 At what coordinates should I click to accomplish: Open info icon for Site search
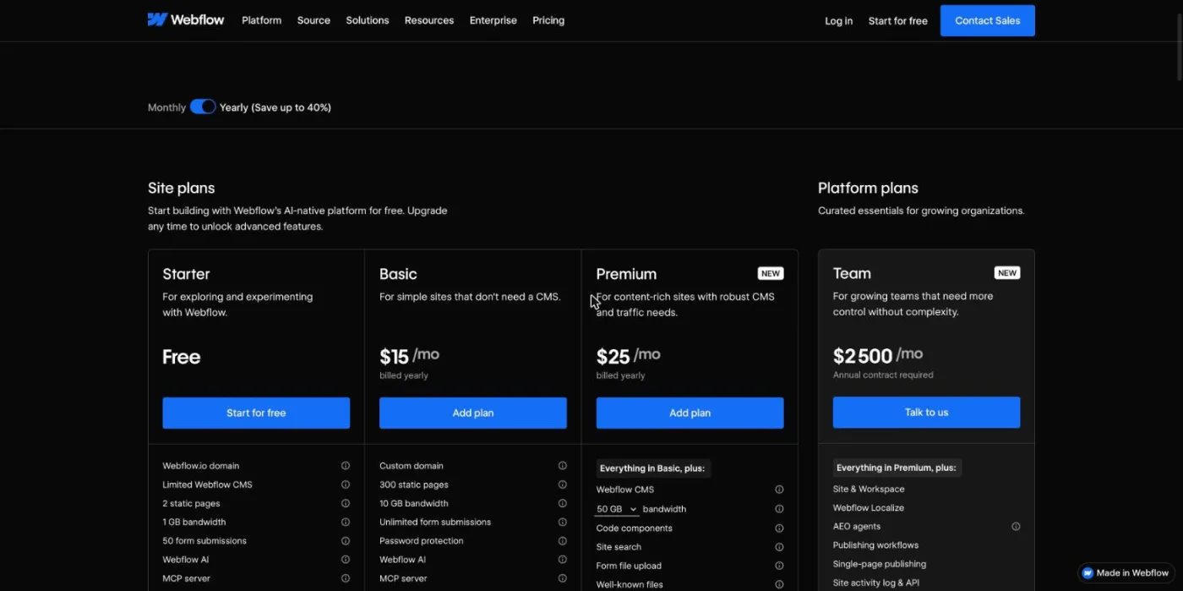click(x=779, y=547)
